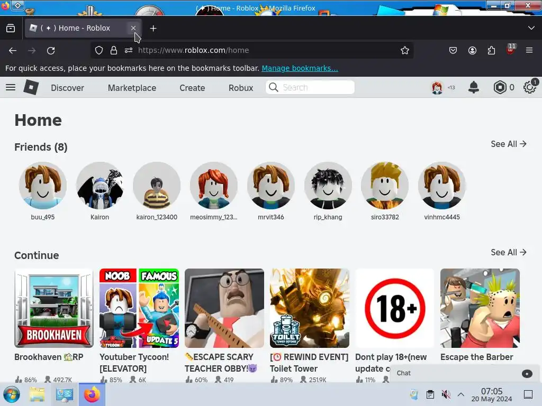
Task: Open the Discover menu item
Action: click(x=67, y=88)
